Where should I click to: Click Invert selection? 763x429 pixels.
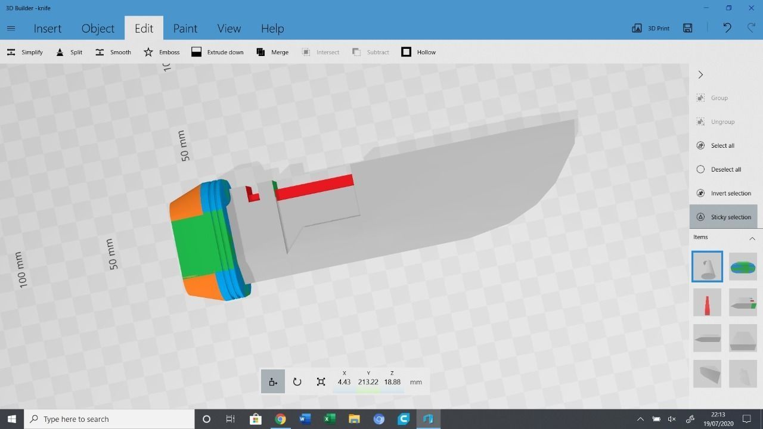point(723,193)
